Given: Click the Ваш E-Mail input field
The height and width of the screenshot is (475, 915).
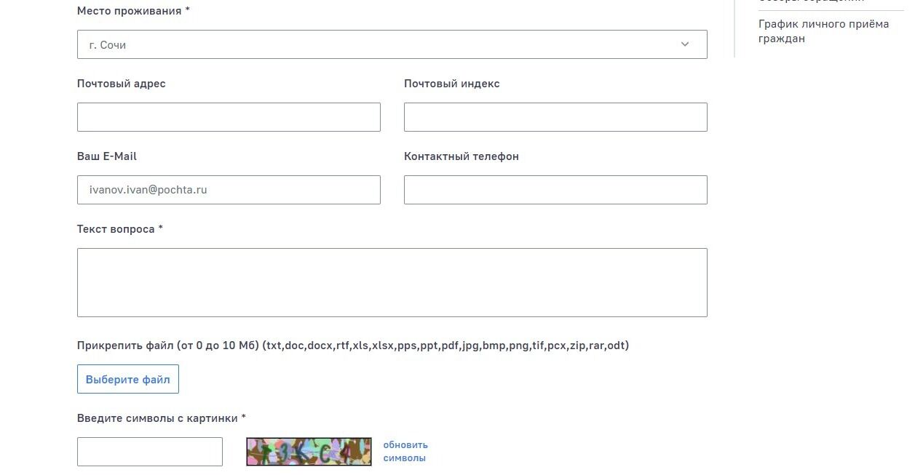Looking at the screenshot, I should 229,190.
